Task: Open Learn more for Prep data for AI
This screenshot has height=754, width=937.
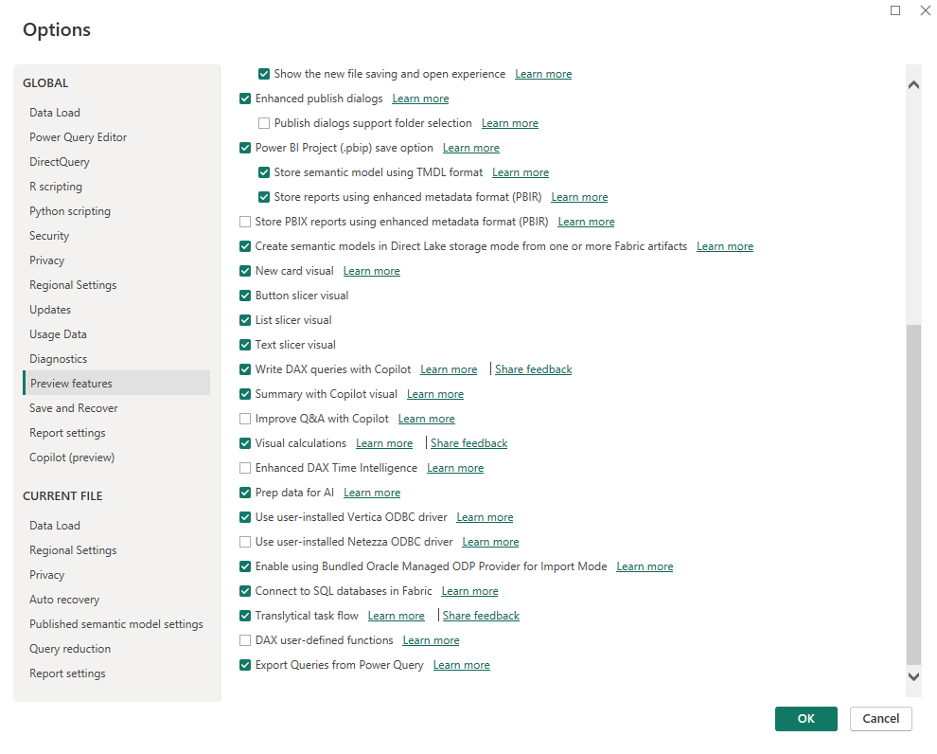Action: pos(371,492)
